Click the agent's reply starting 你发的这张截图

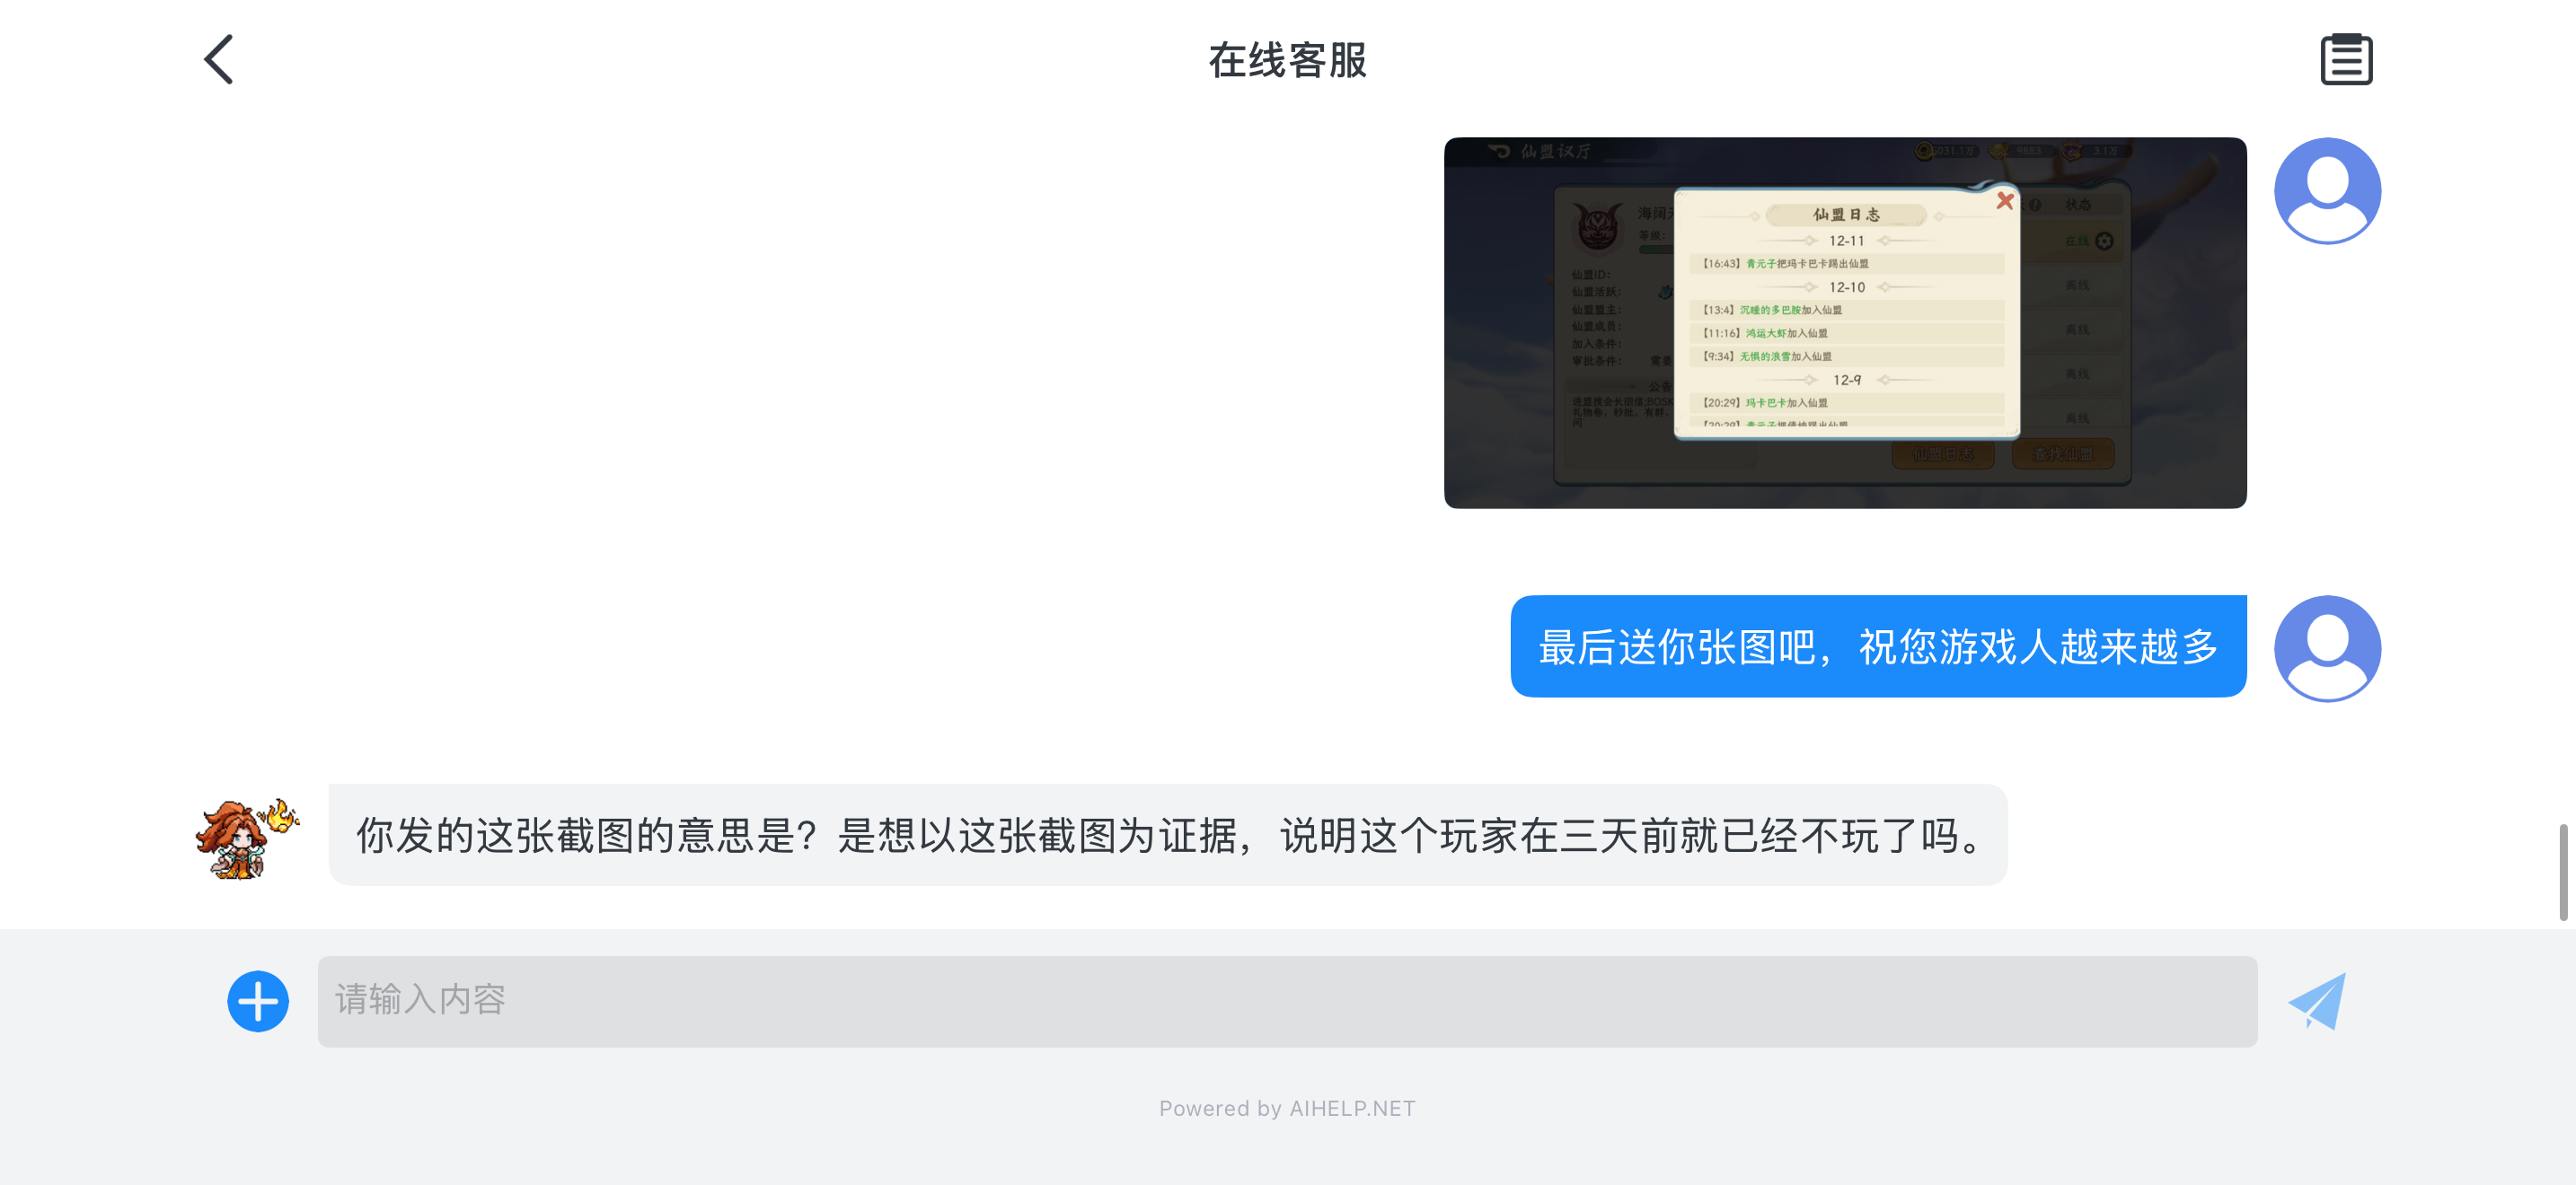click(1166, 835)
